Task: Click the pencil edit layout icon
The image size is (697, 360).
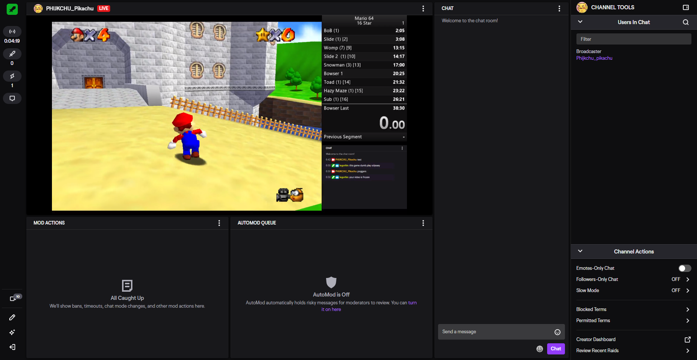Action: 12,317
